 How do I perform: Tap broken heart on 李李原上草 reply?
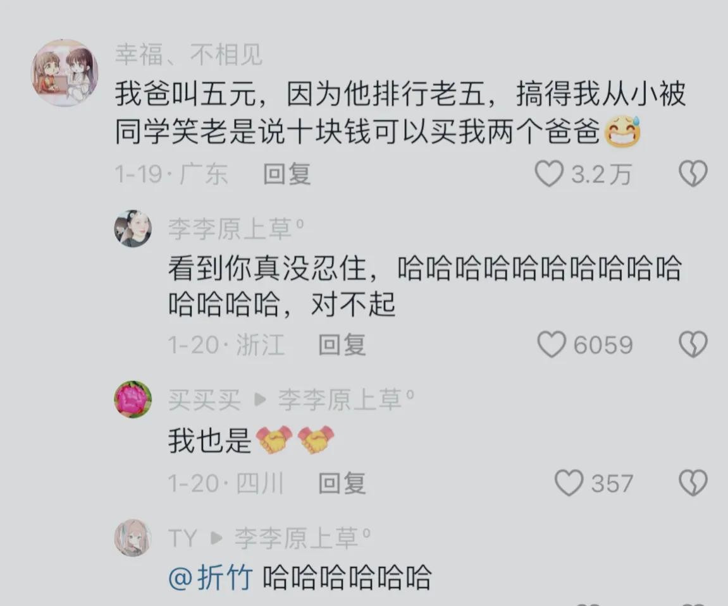pos(693,344)
